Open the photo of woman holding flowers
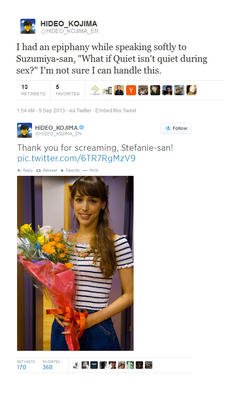The image size is (231, 393). click(x=75, y=263)
